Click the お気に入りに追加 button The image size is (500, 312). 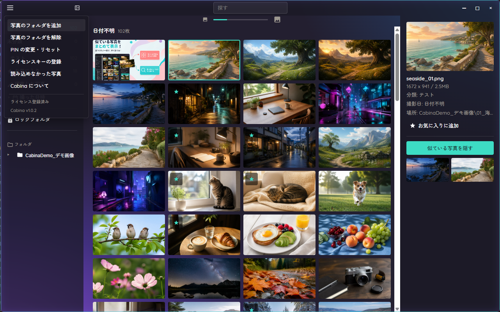(434, 126)
